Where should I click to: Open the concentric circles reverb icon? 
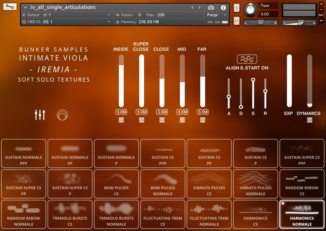click(x=62, y=115)
